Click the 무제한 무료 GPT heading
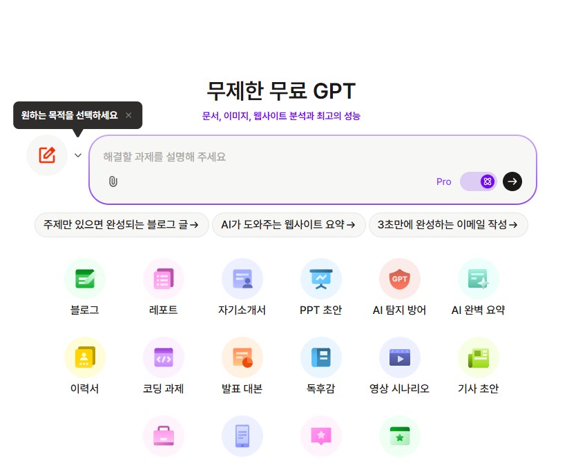The height and width of the screenshot is (463, 567). 281,90
